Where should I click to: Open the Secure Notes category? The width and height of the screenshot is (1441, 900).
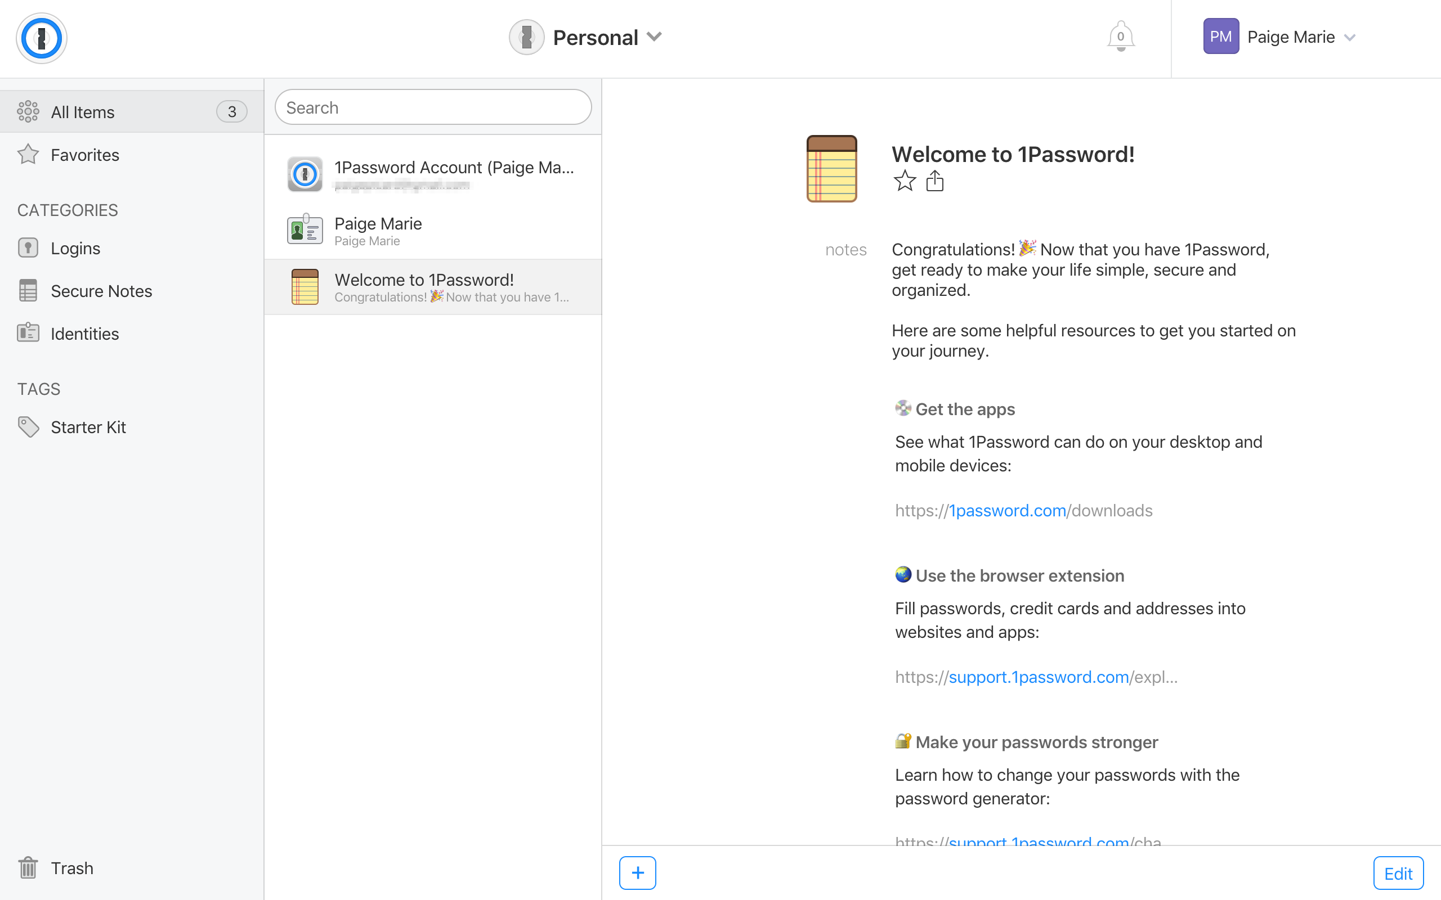coord(132,291)
